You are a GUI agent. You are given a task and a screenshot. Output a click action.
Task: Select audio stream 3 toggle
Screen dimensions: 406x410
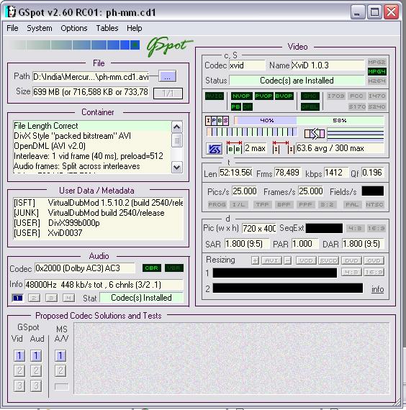tap(51, 298)
